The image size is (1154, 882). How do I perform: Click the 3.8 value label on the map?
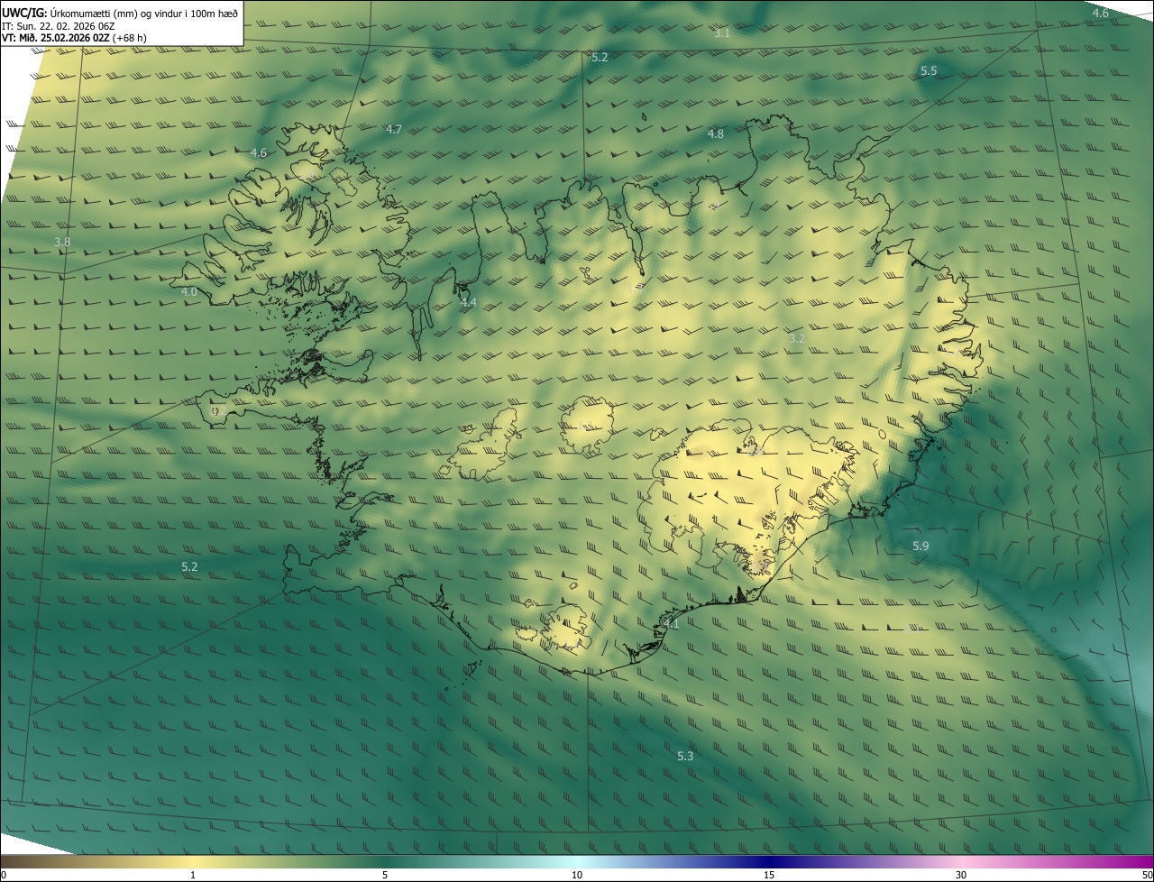click(x=62, y=242)
